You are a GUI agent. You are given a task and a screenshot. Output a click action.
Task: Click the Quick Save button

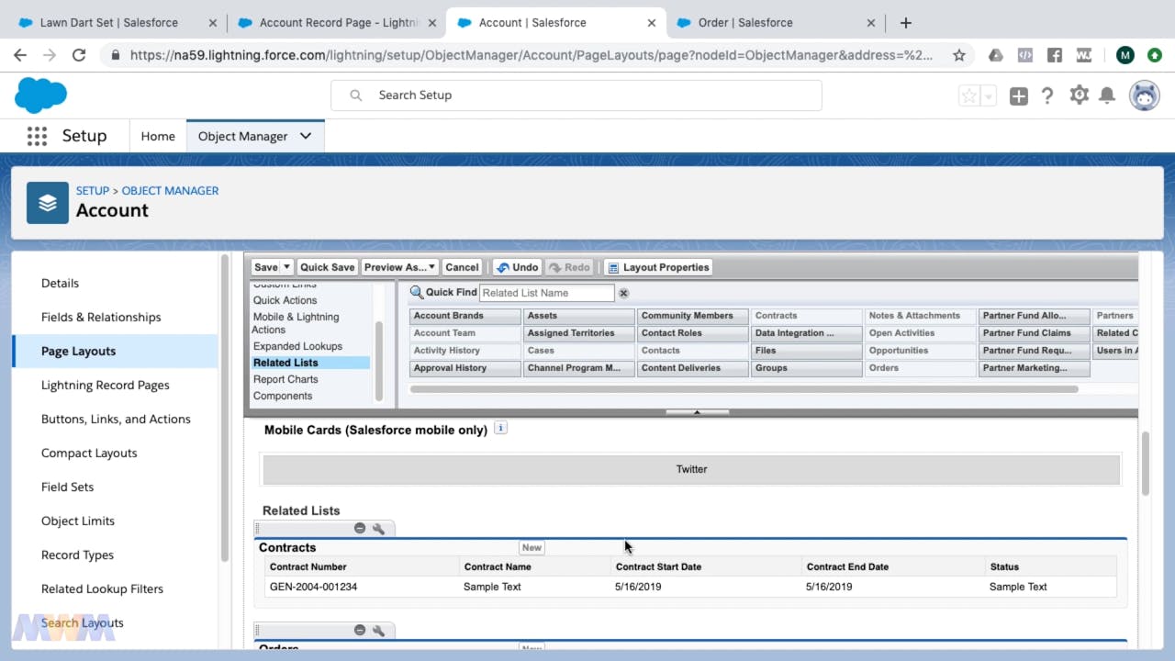tap(327, 267)
